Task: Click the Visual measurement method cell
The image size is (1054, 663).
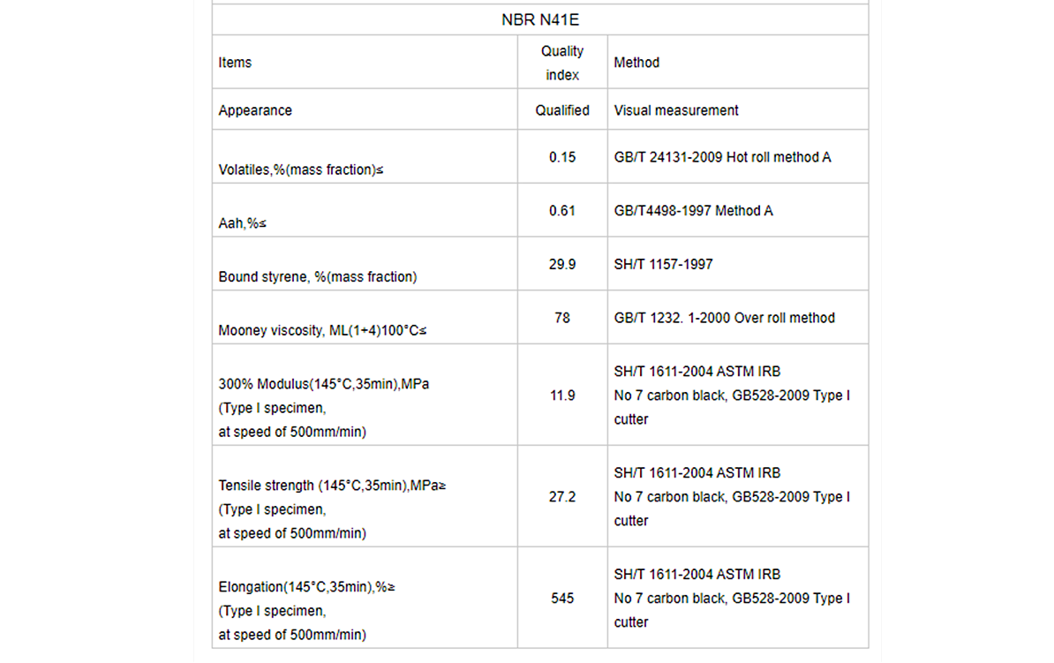Action: point(675,110)
